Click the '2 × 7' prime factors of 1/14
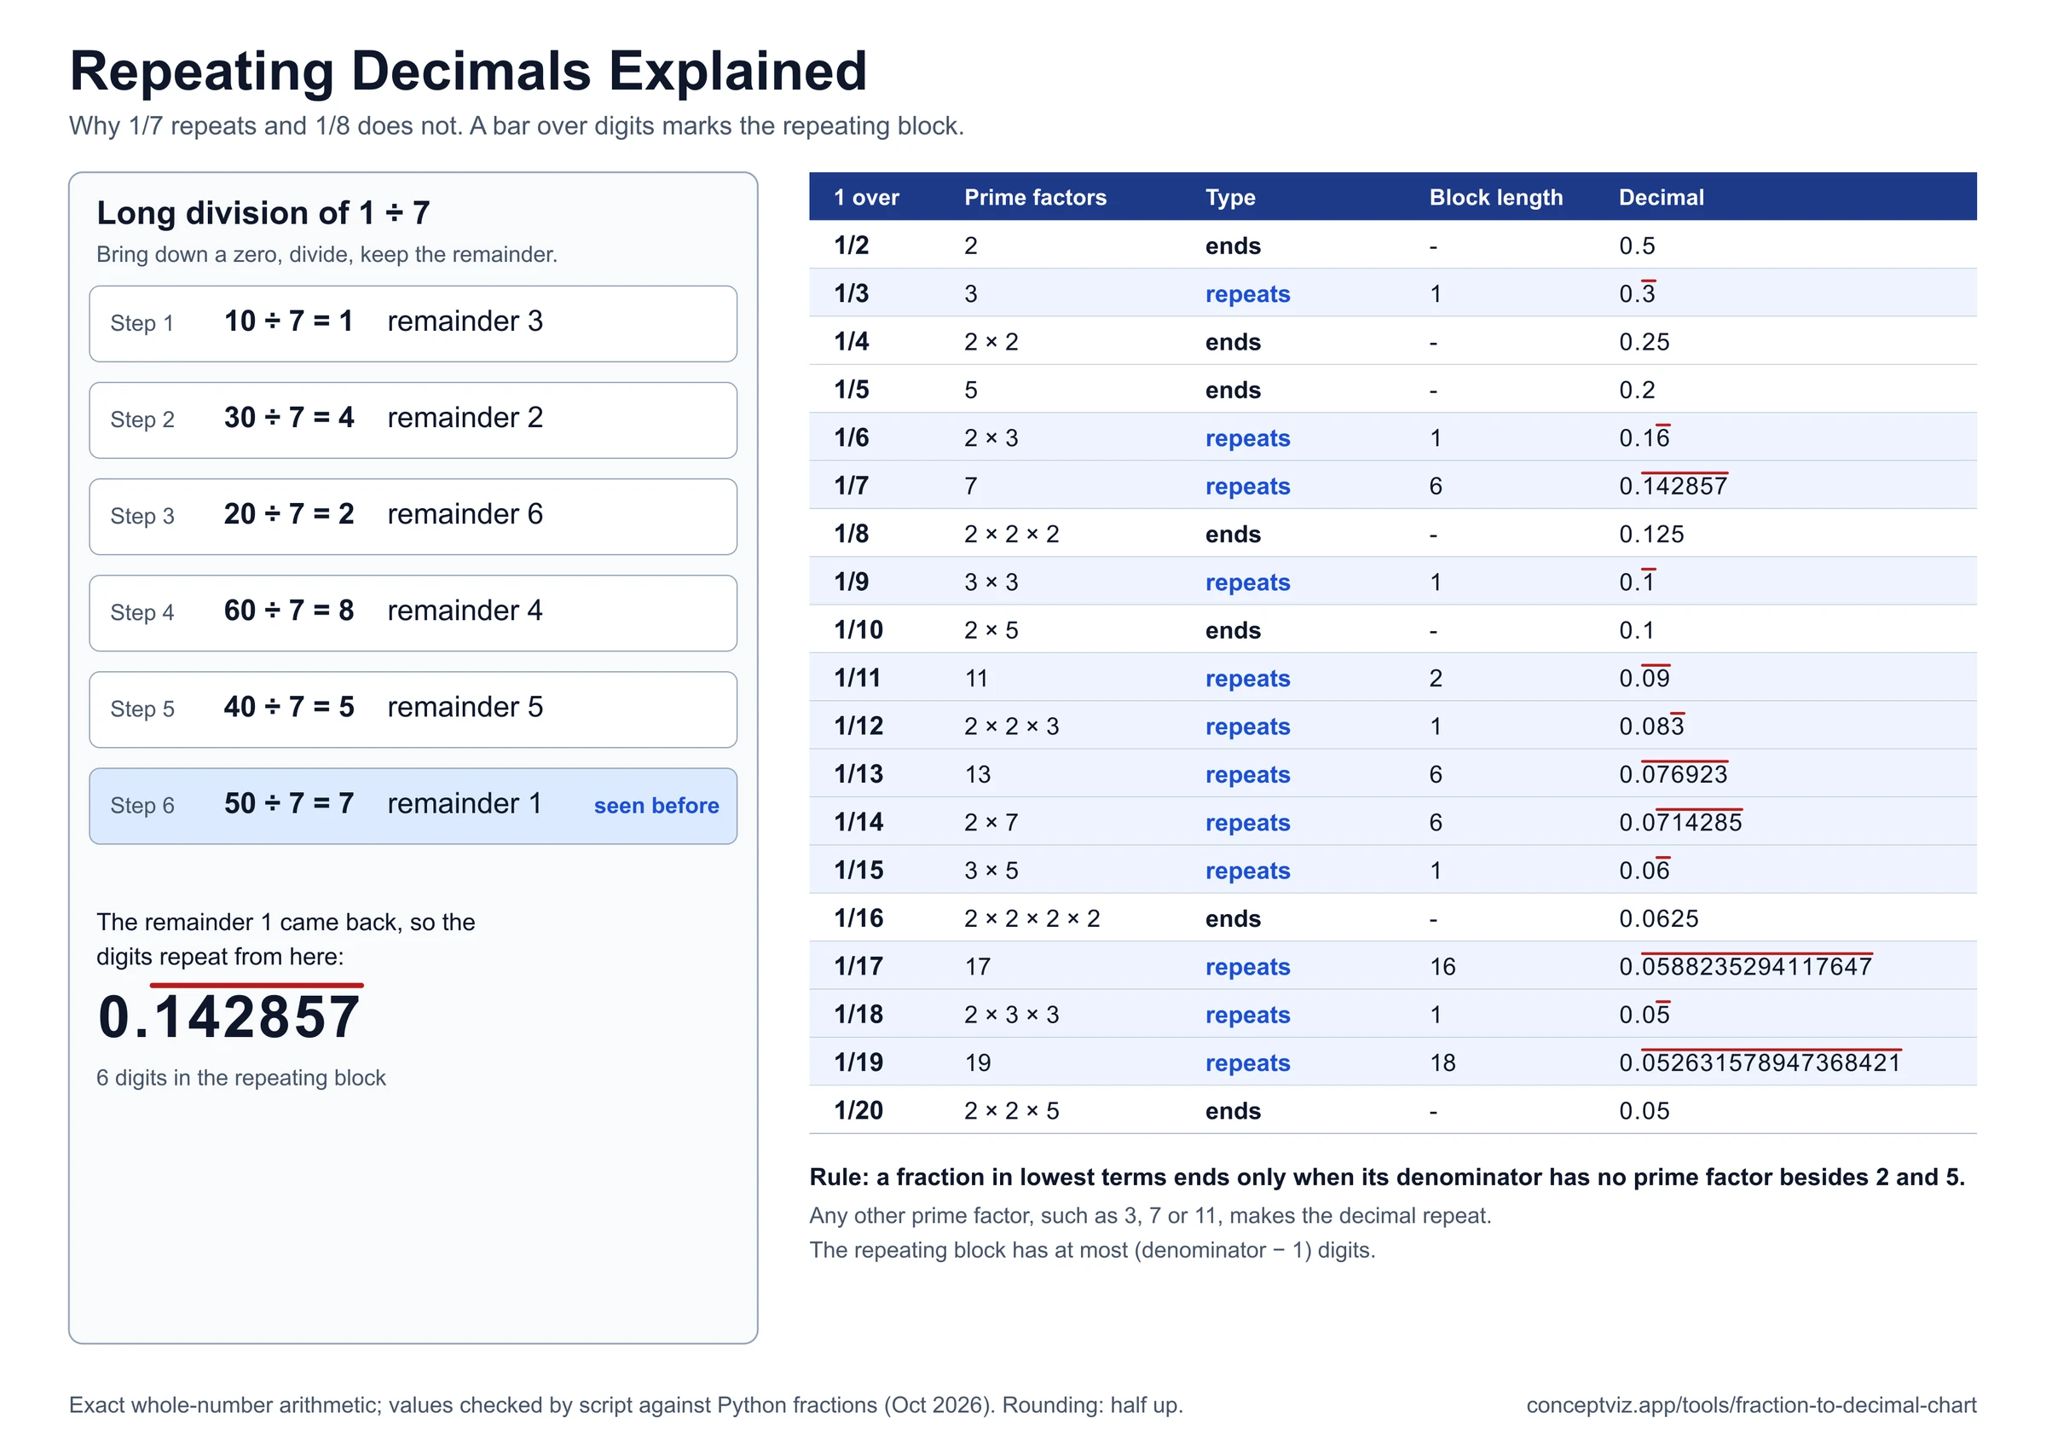2046x1447 pixels. (x=991, y=822)
